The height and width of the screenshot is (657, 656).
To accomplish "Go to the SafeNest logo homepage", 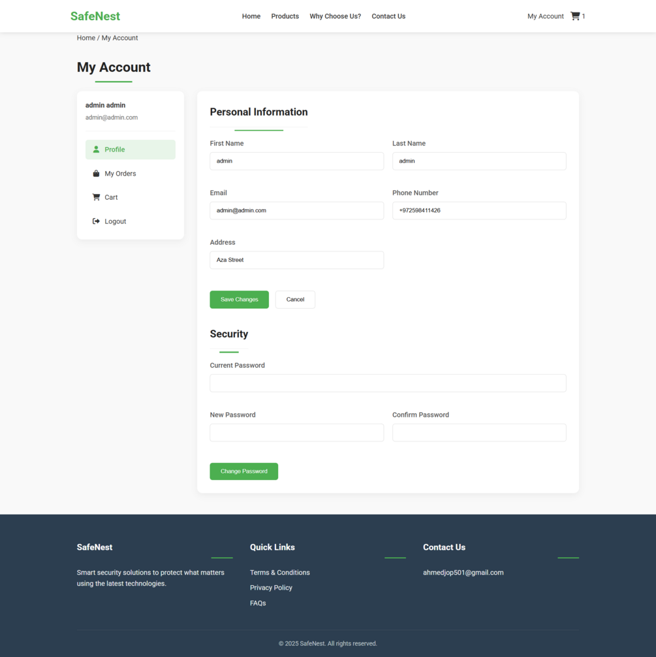I will coord(95,16).
